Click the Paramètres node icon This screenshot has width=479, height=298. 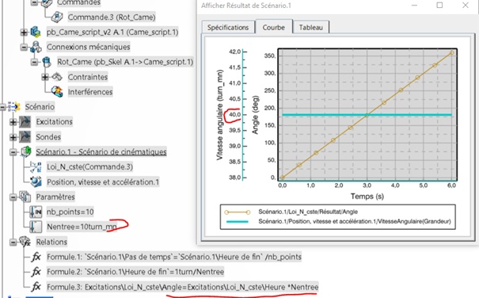click(x=25, y=197)
